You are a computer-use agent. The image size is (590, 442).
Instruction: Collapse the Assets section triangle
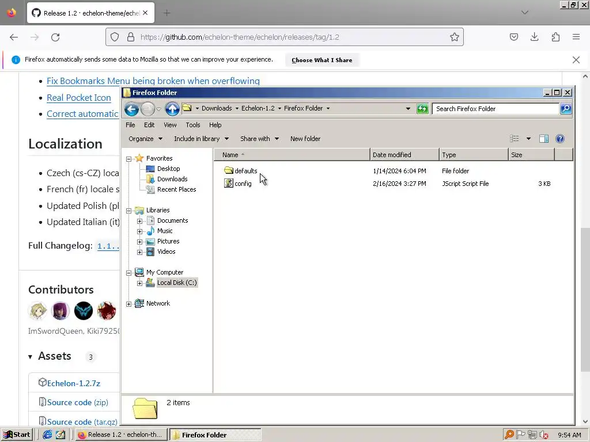(x=30, y=357)
